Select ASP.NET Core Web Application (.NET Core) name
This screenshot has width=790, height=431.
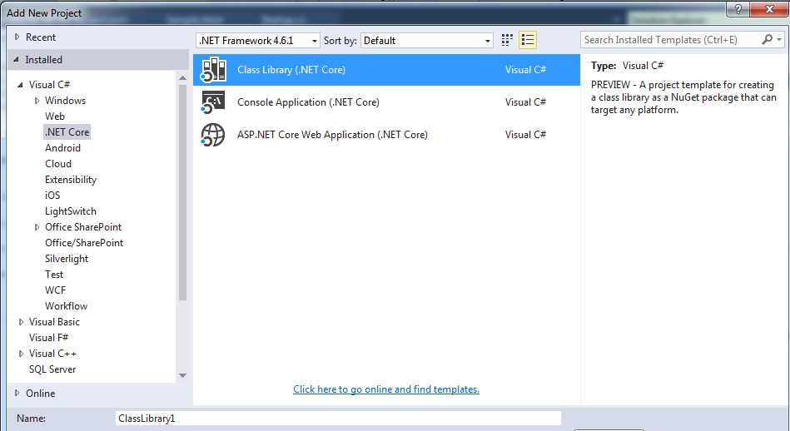coord(332,135)
